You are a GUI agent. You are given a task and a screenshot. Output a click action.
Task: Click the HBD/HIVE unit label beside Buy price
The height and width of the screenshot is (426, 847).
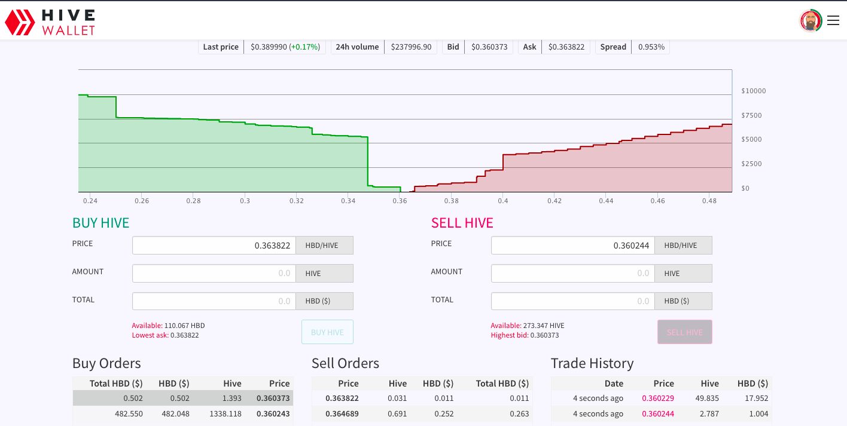tap(325, 246)
